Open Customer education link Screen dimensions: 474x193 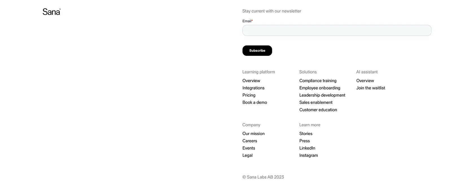pyautogui.click(x=318, y=110)
